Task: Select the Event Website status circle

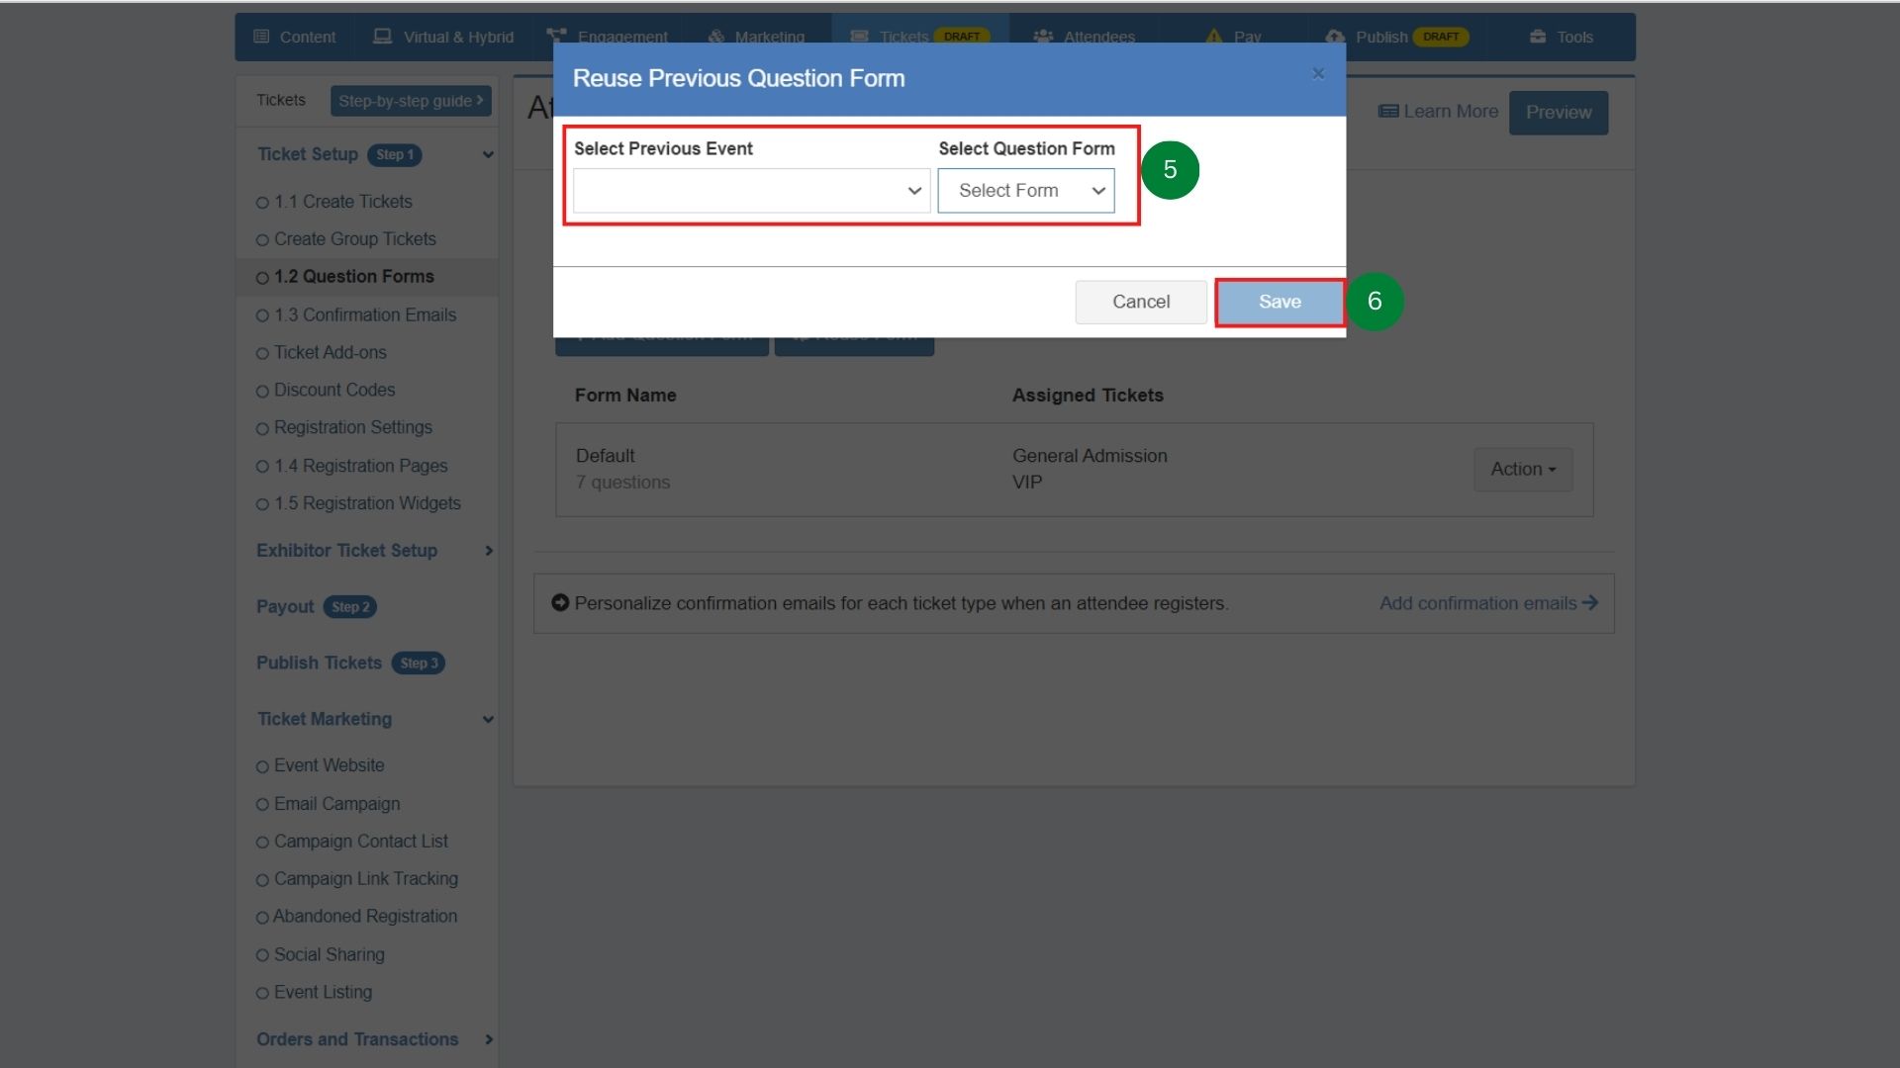Action: tap(262, 765)
